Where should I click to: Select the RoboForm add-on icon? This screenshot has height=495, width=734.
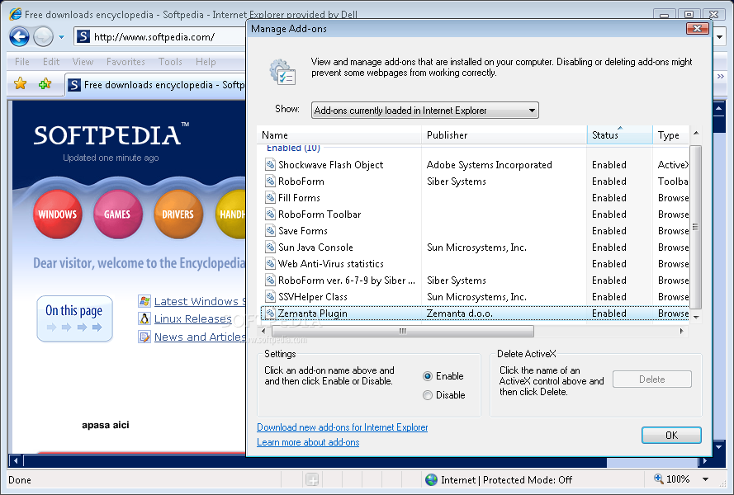click(x=270, y=181)
